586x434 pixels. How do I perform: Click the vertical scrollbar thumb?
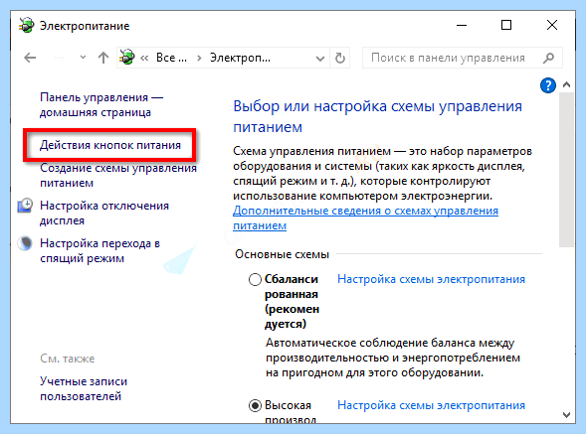click(x=566, y=170)
